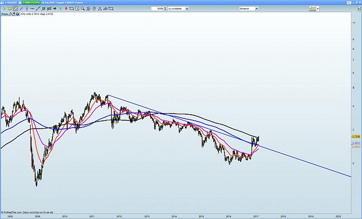Click the yellow highlight tool icon

click(x=10, y=9)
